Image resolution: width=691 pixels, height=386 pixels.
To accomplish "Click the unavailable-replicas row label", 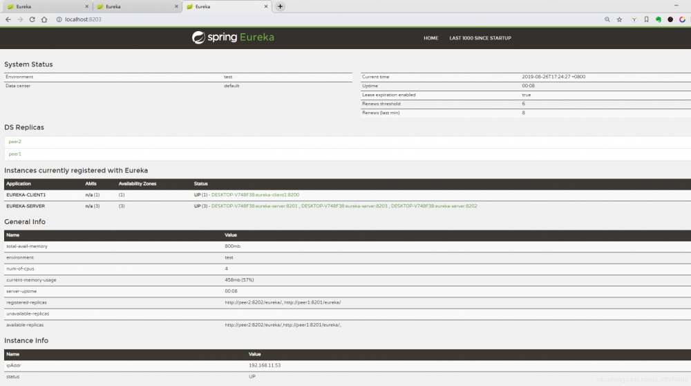I will point(28,313).
